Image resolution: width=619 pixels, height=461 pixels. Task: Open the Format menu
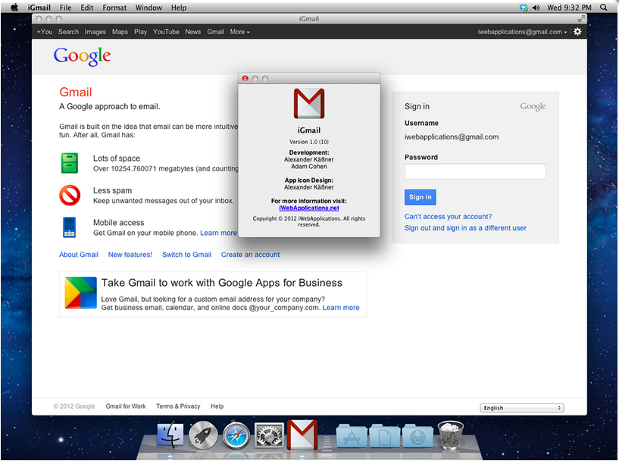[114, 8]
